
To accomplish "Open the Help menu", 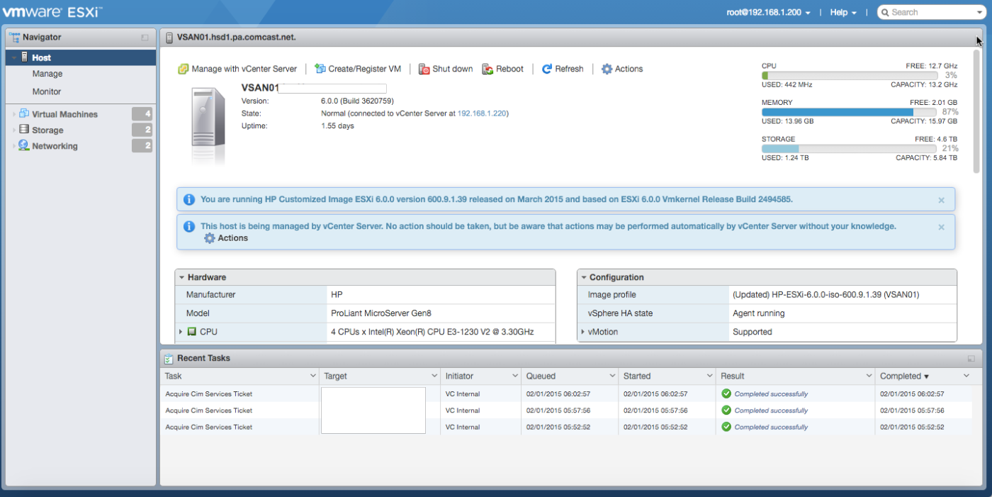I will [x=842, y=12].
